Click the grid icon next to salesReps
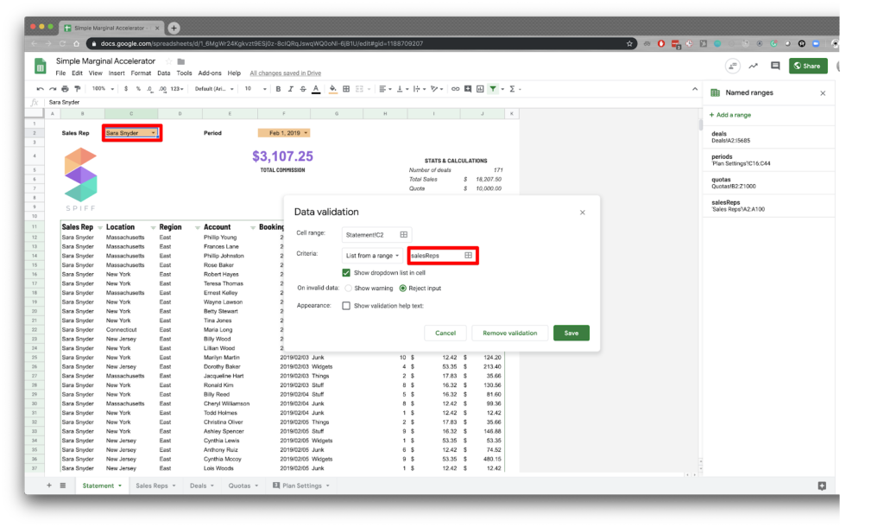The image size is (884, 527). click(x=466, y=256)
